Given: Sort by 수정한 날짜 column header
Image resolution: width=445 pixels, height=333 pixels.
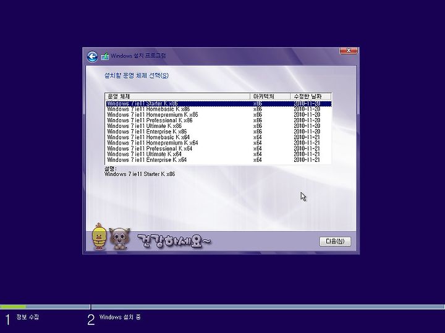Looking at the screenshot, I should coord(311,96).
